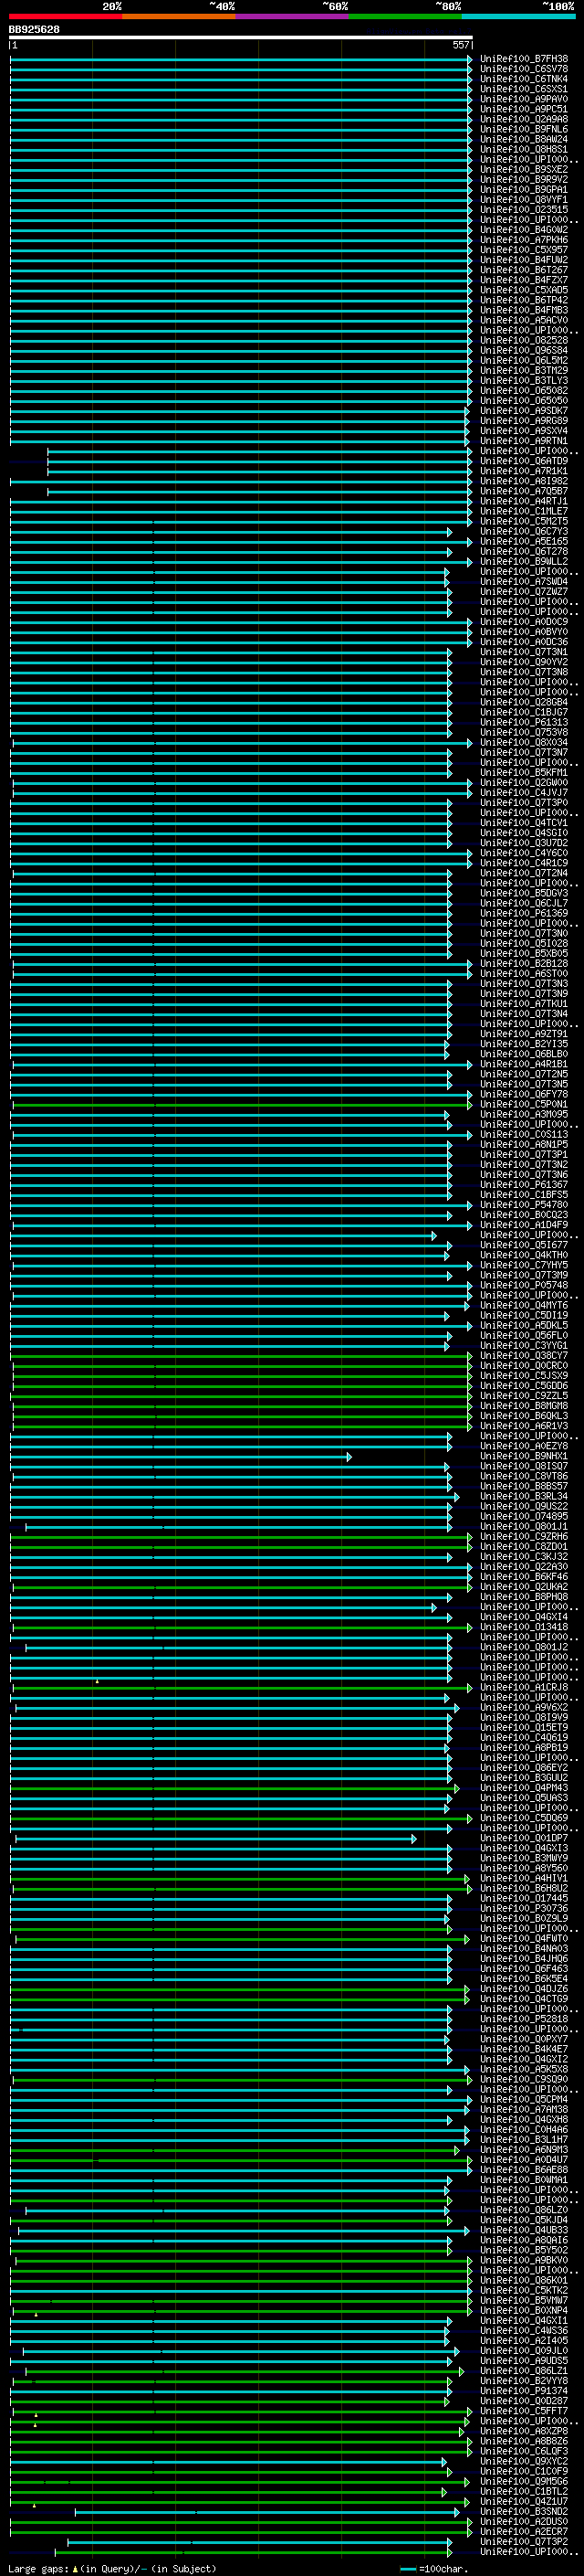Click the UniRef100_B7FH38 hit label
This screenshot has height=2576, width=584.
click(524, 59)
